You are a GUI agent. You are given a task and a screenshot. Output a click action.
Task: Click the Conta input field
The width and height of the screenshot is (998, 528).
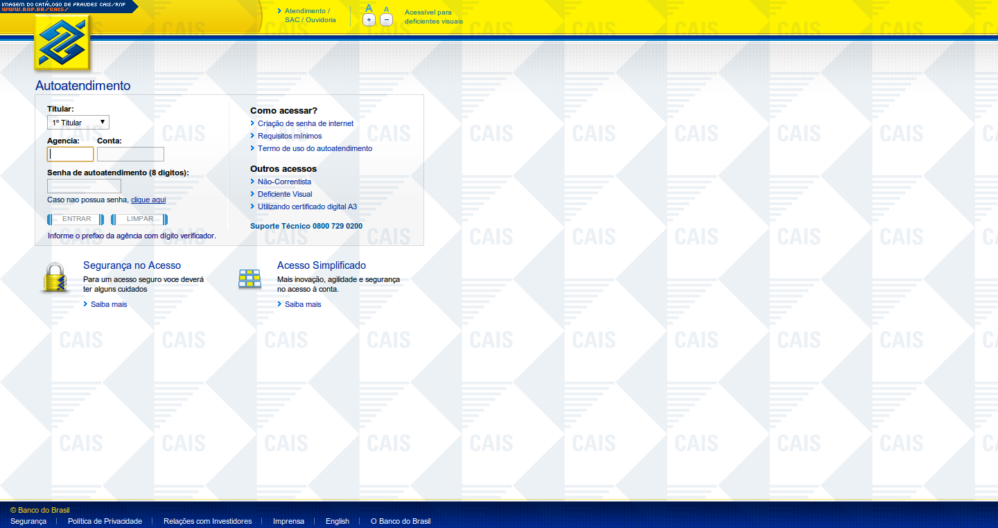pyautogui.click(x=130, y=154)
